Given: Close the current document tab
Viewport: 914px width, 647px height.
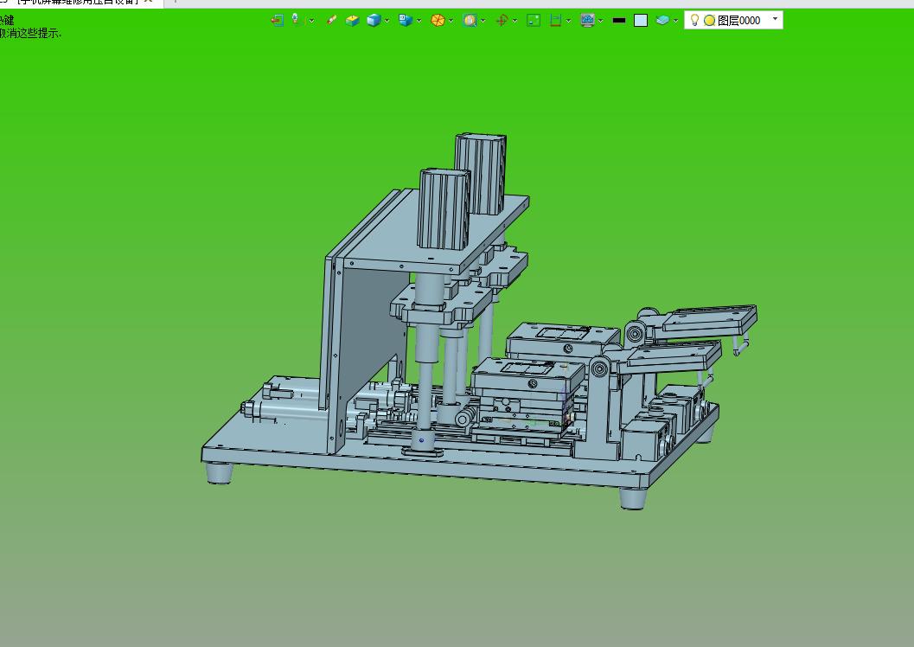Looking at the screenshot, I should 148,2.
